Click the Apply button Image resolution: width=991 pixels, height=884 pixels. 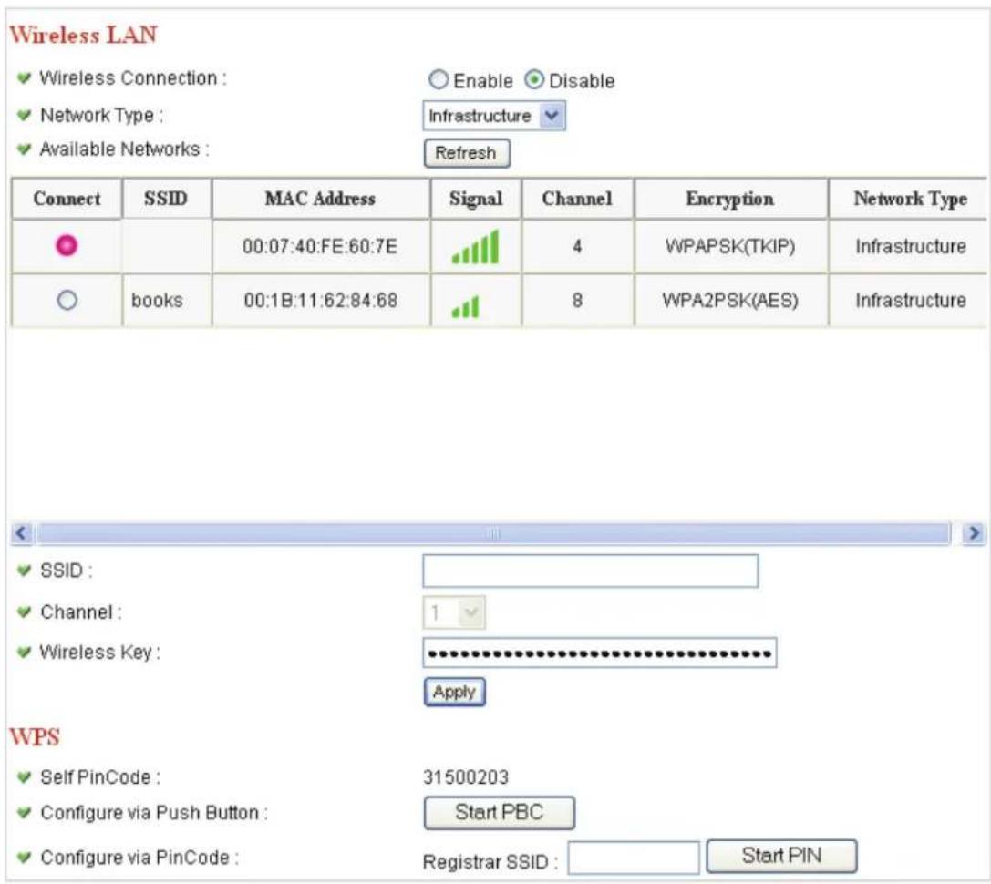[454, 692]
